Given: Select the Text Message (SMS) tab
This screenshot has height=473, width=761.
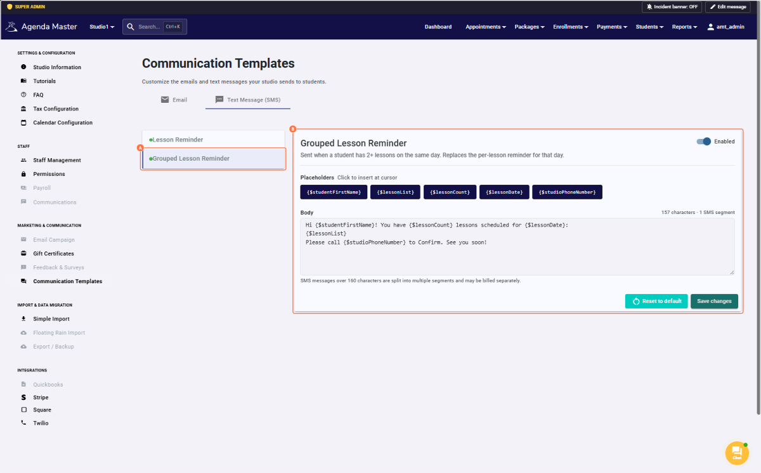Looking at the screenshot, I should click(x=248, y=100).
